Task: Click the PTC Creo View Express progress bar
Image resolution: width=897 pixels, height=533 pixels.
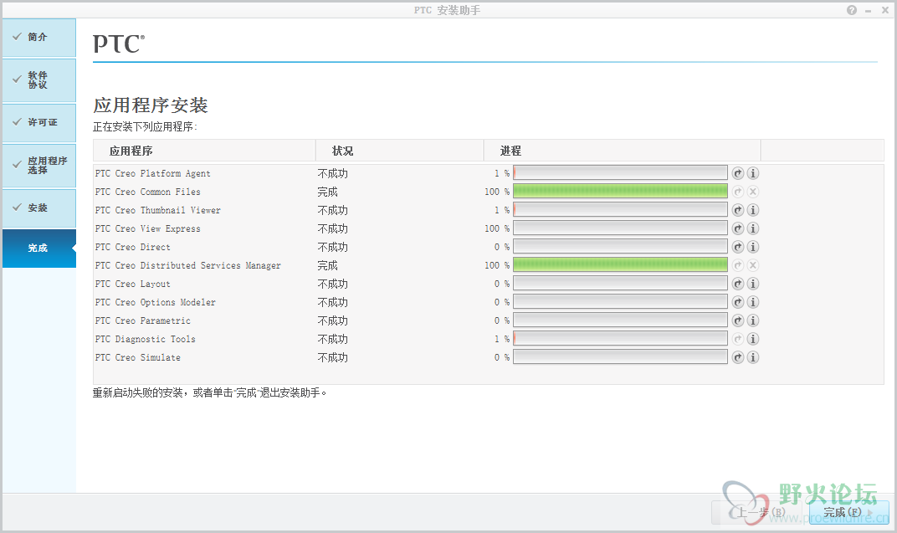Action: click(620, 228)
